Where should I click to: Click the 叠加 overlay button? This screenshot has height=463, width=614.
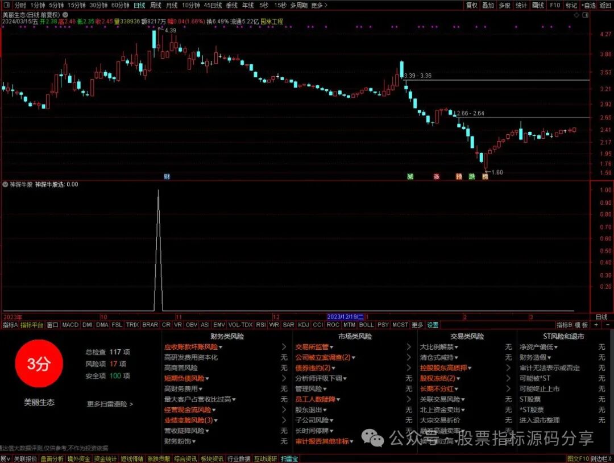pyautogui.click(x=488, y=5)
